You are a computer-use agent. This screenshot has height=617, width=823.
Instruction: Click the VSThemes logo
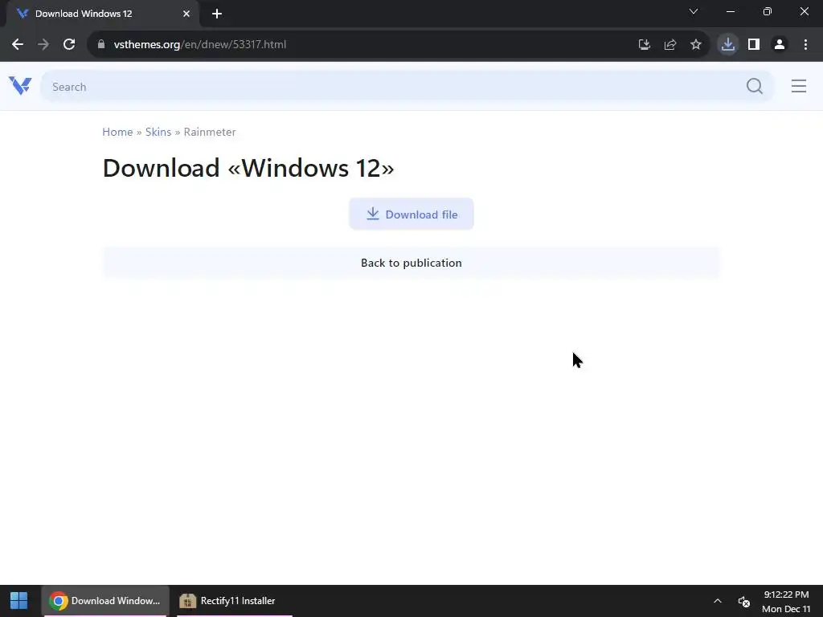[20, 85]
